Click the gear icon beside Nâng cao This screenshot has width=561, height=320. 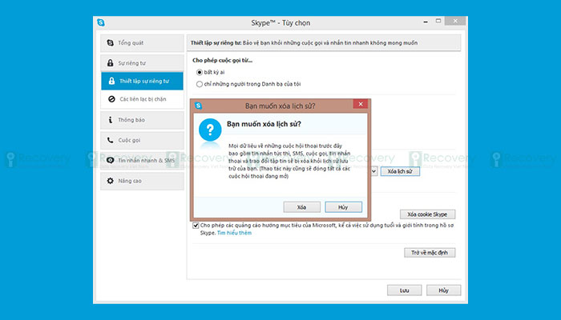coord(111,181)
